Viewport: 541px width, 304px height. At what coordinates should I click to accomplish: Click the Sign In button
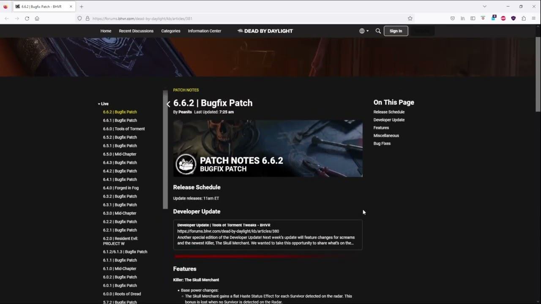tap(396, 31)
